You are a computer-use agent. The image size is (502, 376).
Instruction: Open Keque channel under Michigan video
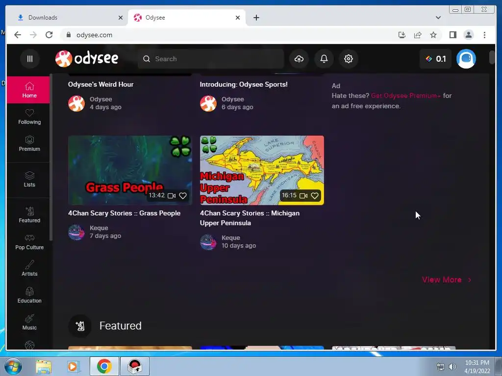231,238
